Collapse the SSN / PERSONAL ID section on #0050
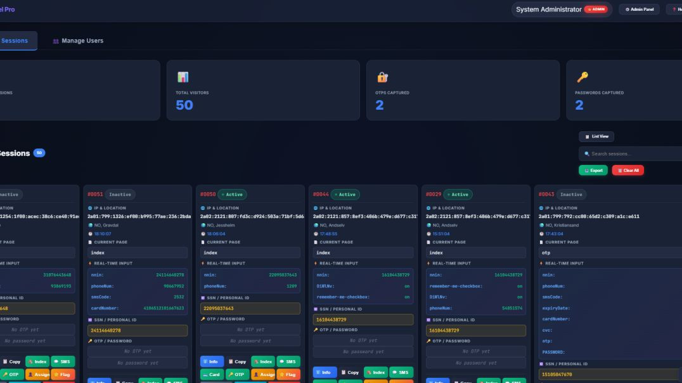 click(x=227, y=297)
